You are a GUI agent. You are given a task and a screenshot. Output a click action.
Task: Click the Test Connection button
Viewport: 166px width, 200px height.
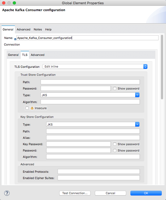pos(75,193)
